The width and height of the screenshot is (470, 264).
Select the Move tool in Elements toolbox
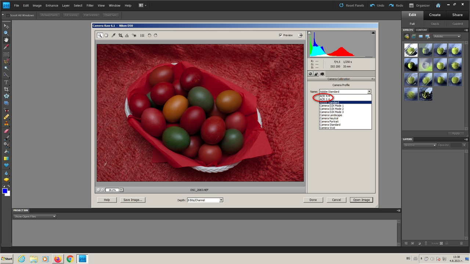6,26
